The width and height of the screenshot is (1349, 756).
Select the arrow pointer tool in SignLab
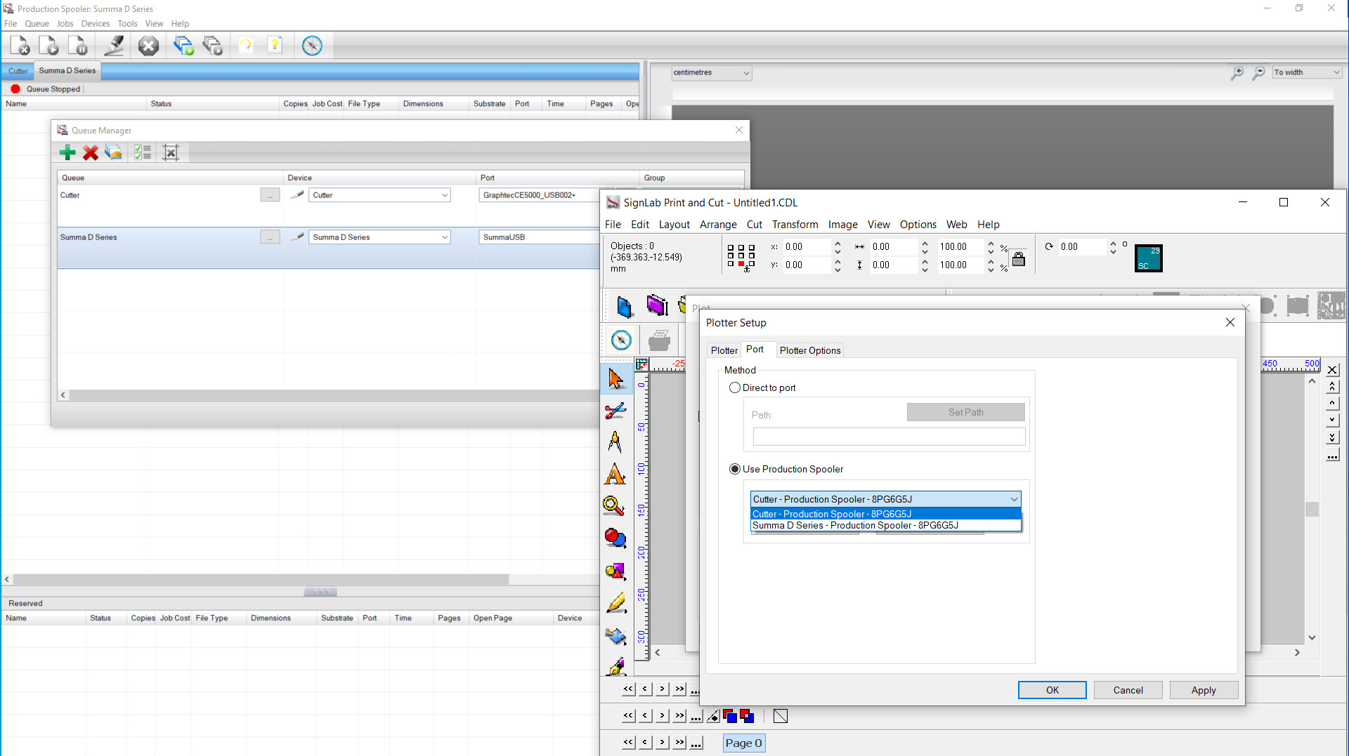[616, 378]
